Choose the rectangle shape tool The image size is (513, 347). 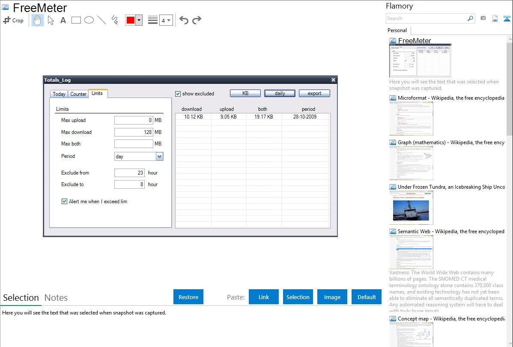(76, 20)
